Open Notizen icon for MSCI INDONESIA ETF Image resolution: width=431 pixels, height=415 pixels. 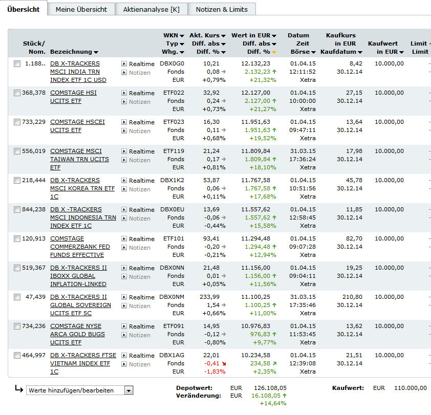(124, 218)
